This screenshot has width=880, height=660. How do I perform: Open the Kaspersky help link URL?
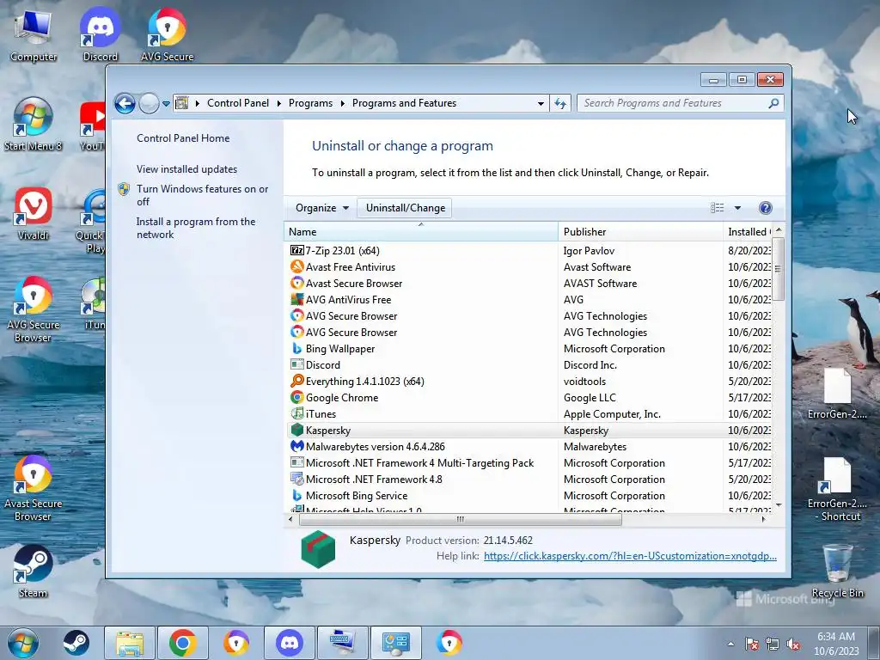(x=630, y=556)
